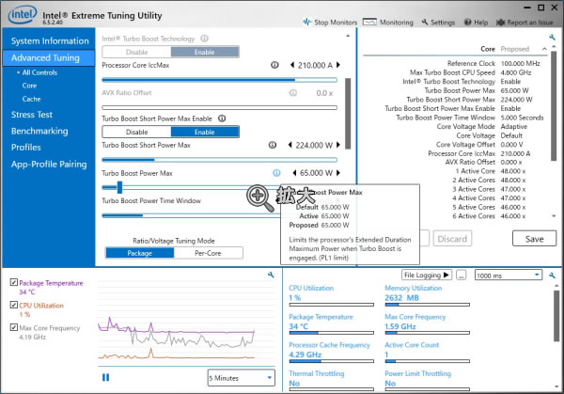564x394 pixels.
Task: Open the 1000 ms sampling interval dropdown
Action: pyautogui.click(x=509, y=276)
